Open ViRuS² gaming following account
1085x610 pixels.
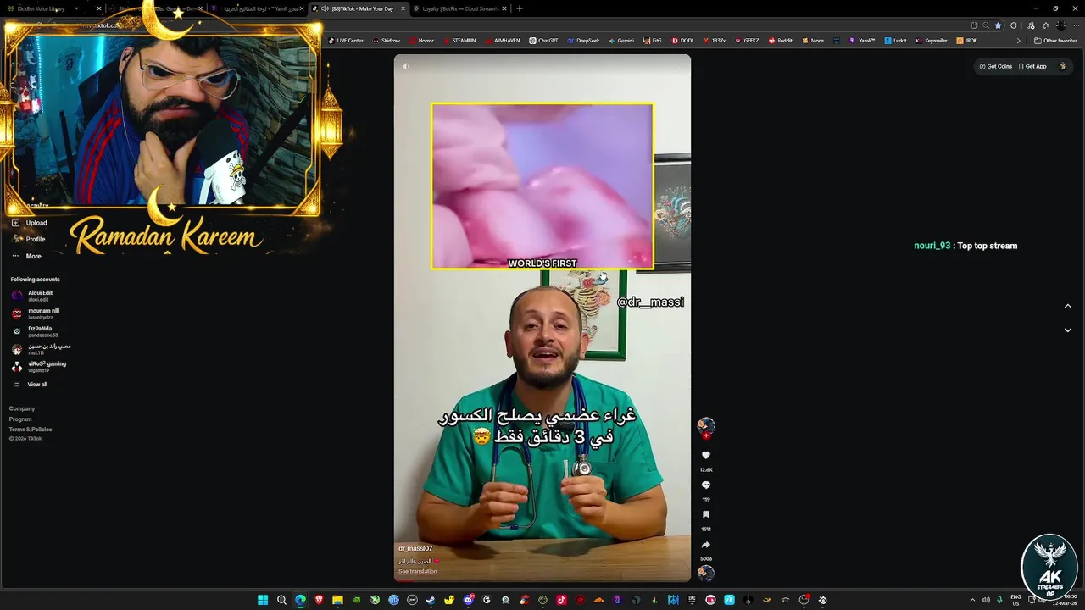click(x=38, y=367)
